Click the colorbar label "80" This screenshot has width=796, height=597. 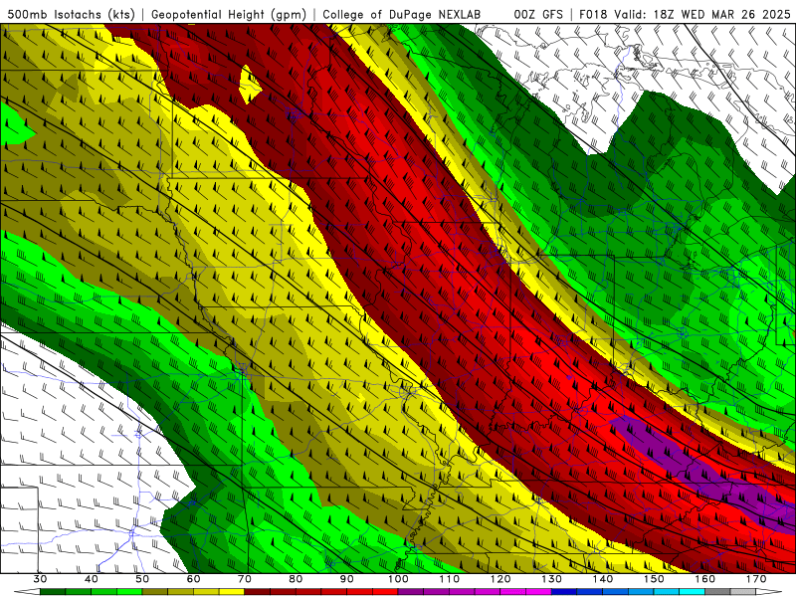click(296, 579)
